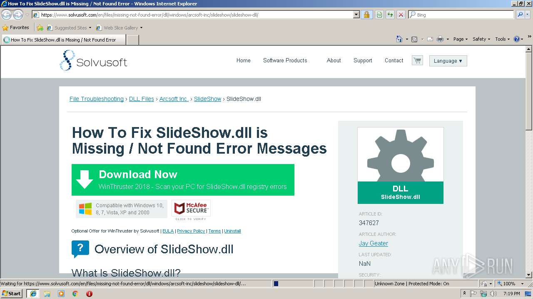The height and width of the screenshot is (299, 533).
Task: Expand the Suggested Sites dropdown
Action: point(90,28)
